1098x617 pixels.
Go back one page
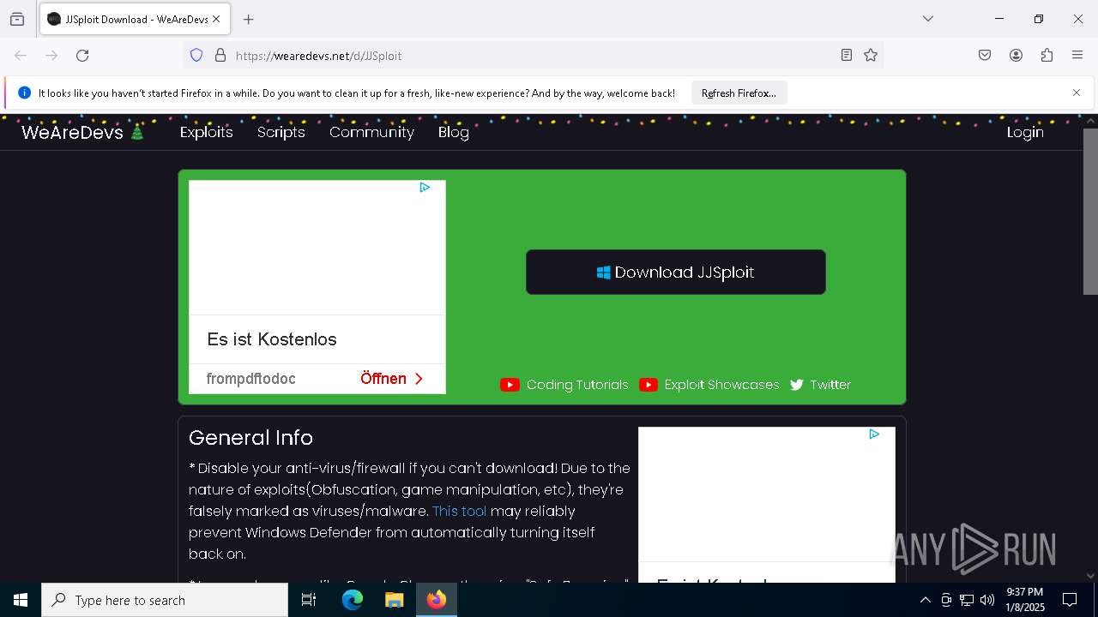(21, 56)
